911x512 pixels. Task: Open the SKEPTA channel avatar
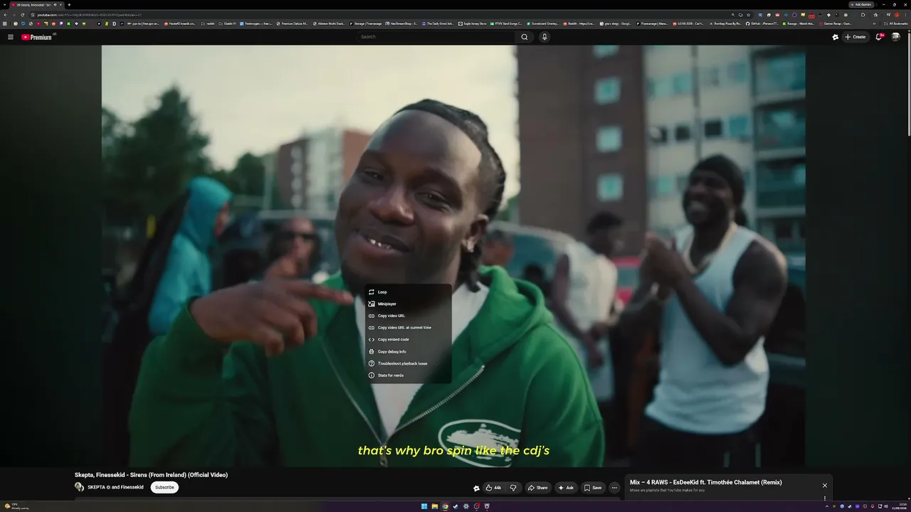coord(80,487)
